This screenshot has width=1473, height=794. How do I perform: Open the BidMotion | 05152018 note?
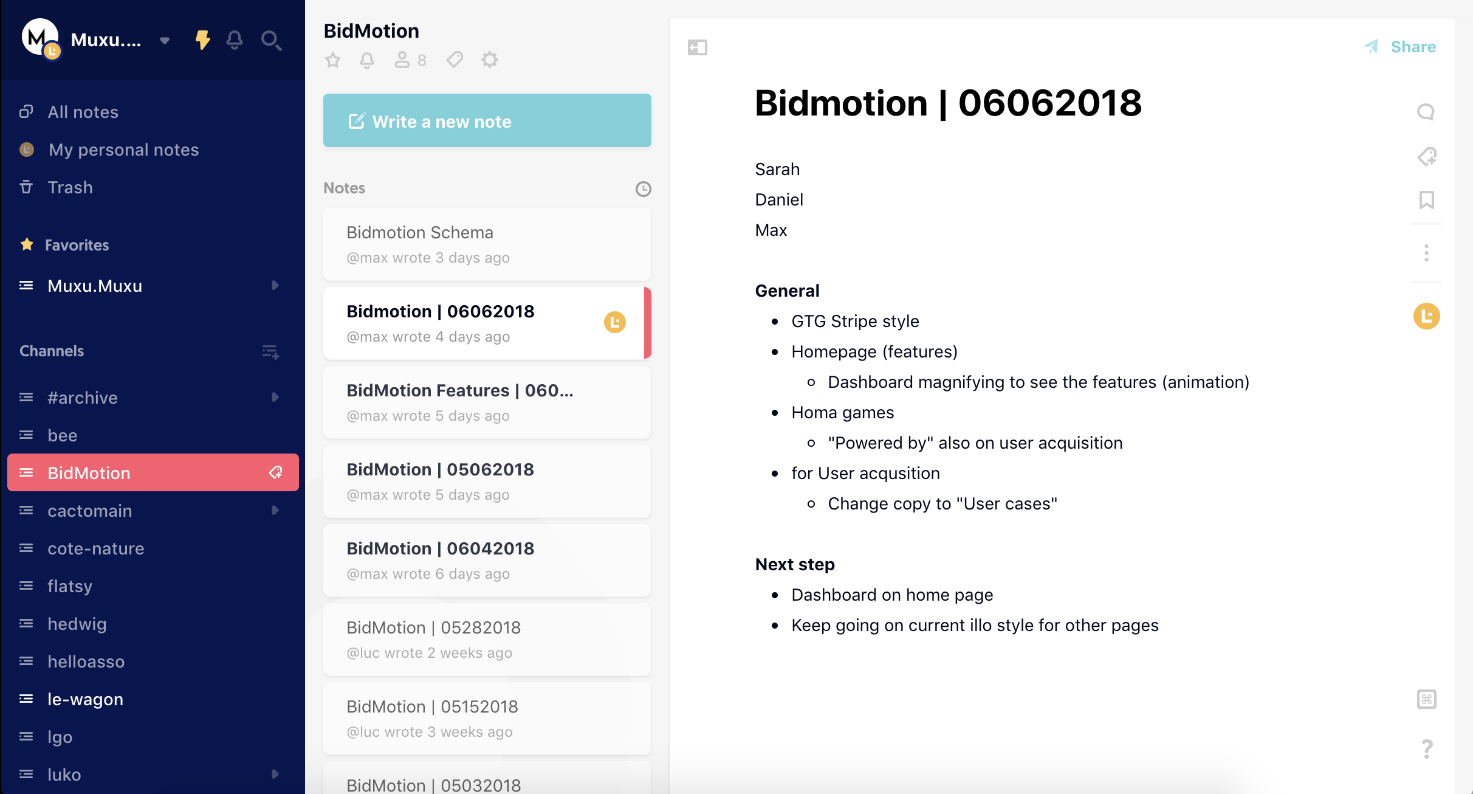(x=487, y=719)
